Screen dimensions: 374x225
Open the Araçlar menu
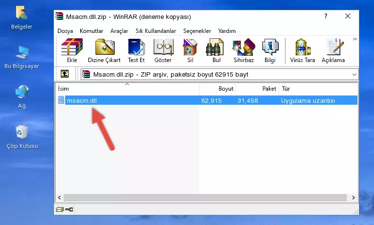pyautogui.click(x=119, y=31)
